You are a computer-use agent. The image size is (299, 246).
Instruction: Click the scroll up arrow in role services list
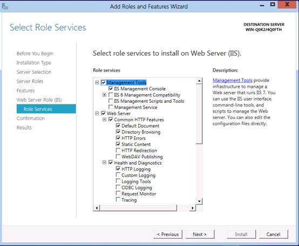(199, 81)
